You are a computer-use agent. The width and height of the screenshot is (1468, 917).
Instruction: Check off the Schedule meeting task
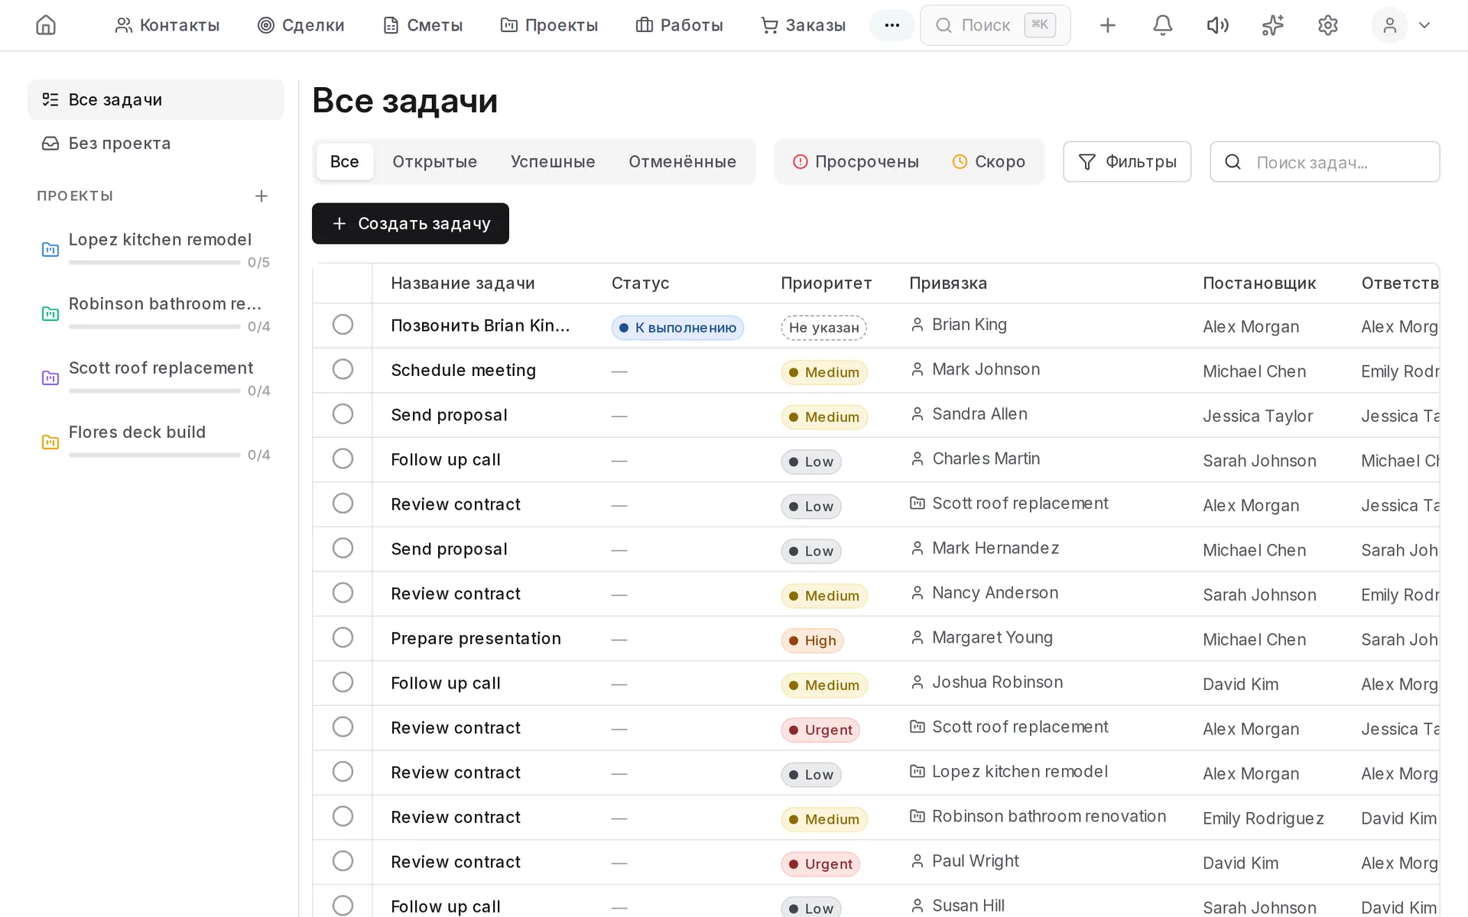tap(343, 370)
